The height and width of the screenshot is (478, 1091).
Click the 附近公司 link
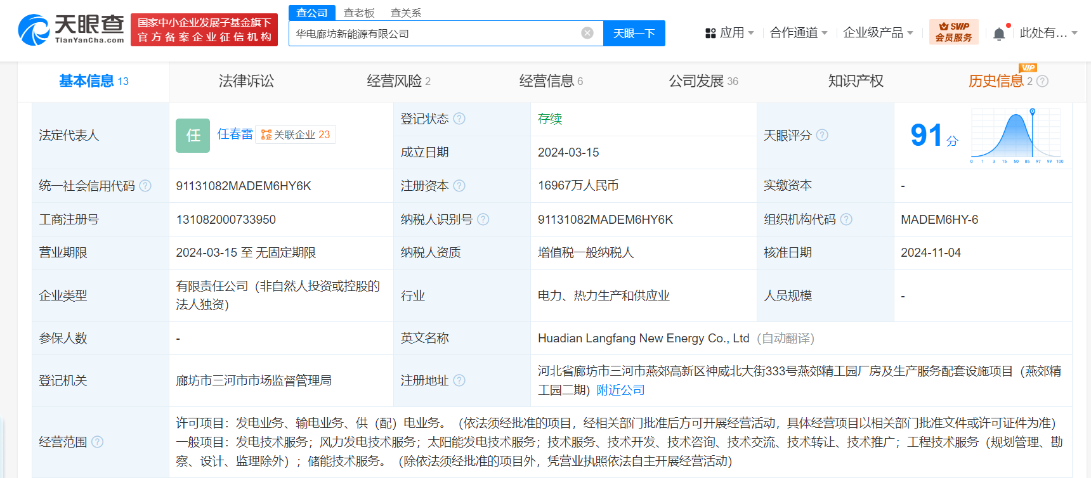[x=620, y=391]
